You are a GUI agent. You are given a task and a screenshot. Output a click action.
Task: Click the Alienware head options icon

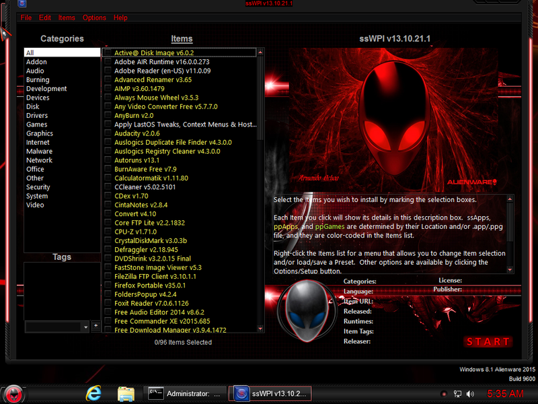tap(305, 311)
